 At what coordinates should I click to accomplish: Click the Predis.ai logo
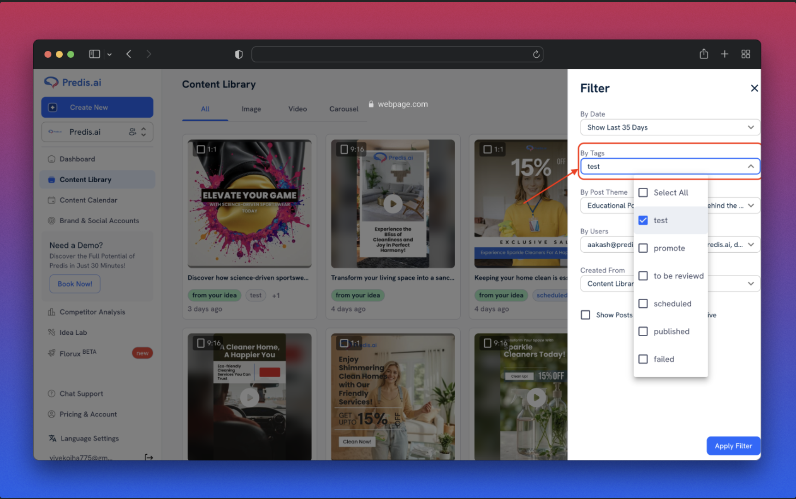coord(72,83)
